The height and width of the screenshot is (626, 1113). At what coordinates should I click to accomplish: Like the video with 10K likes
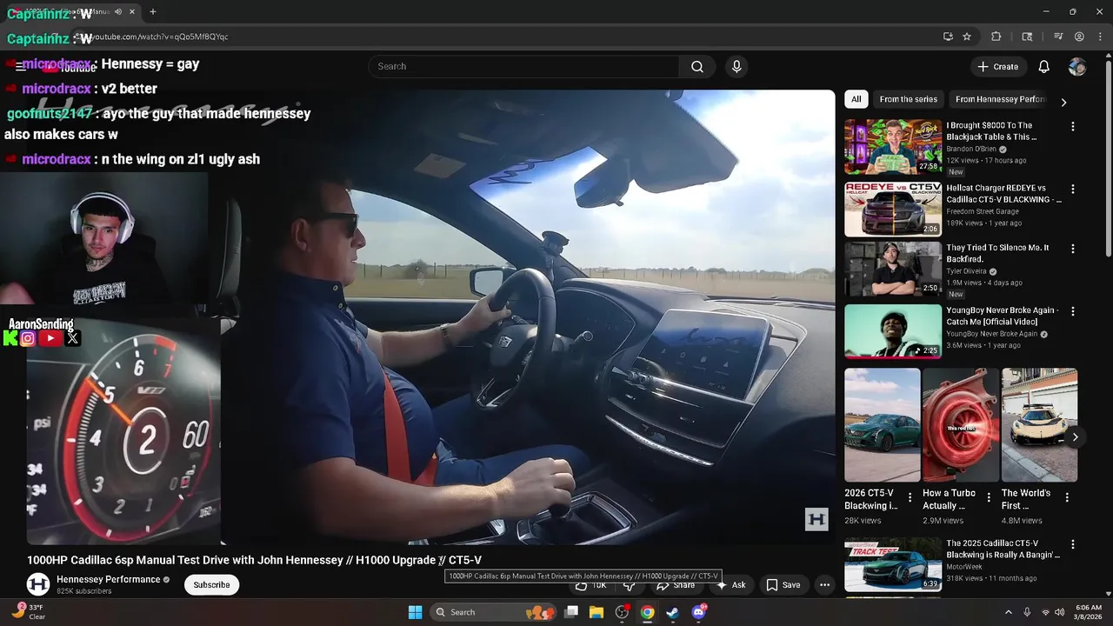tap(590, 585)
